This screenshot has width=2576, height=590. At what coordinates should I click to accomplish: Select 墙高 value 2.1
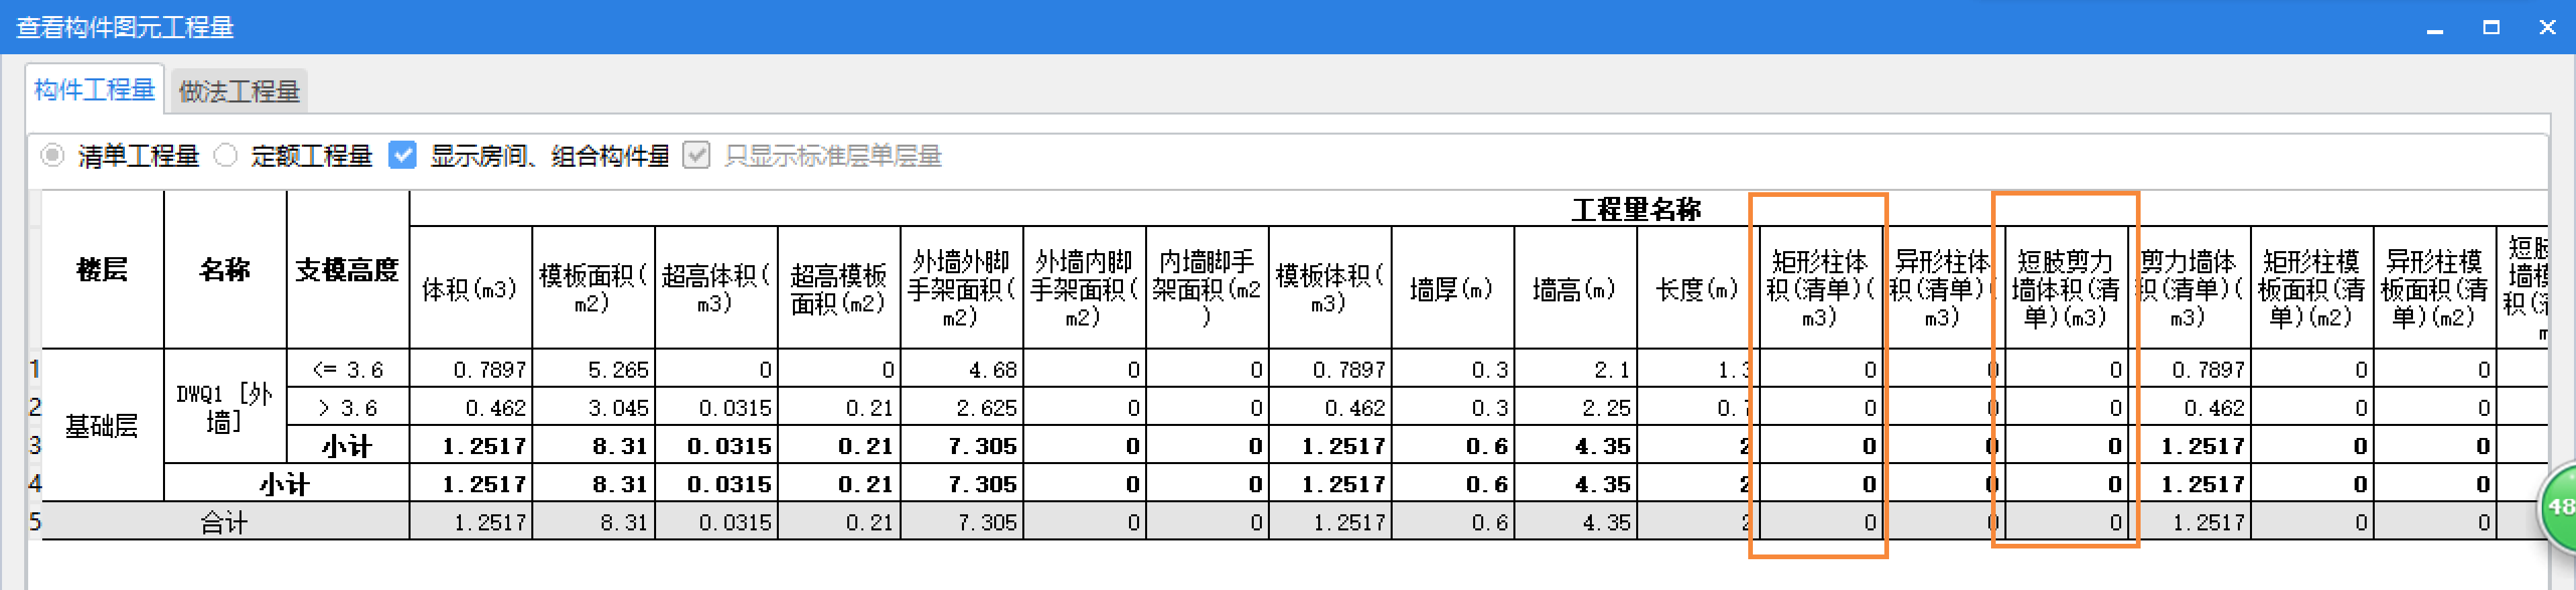[x=1575, y=370]
